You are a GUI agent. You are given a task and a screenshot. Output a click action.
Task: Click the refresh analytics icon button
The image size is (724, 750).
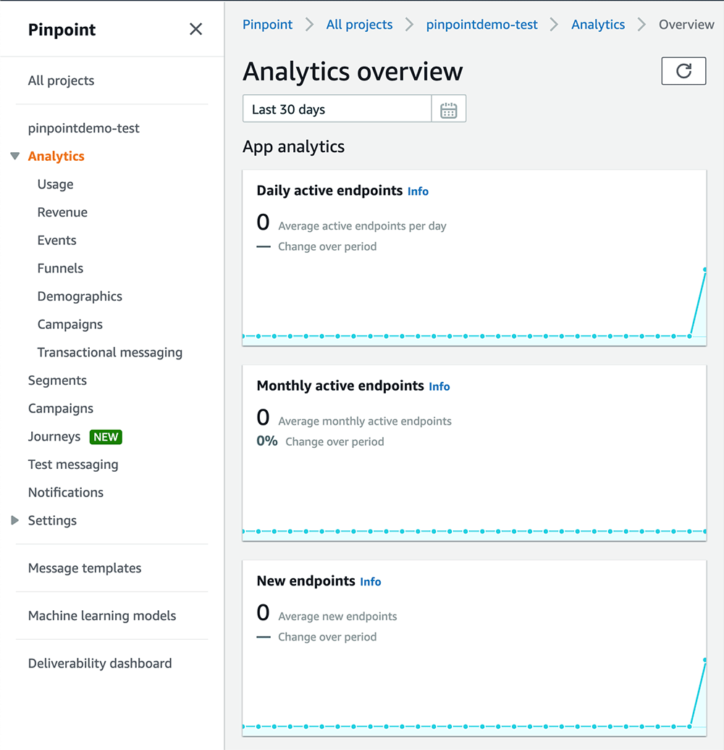(x=683, y=71)
